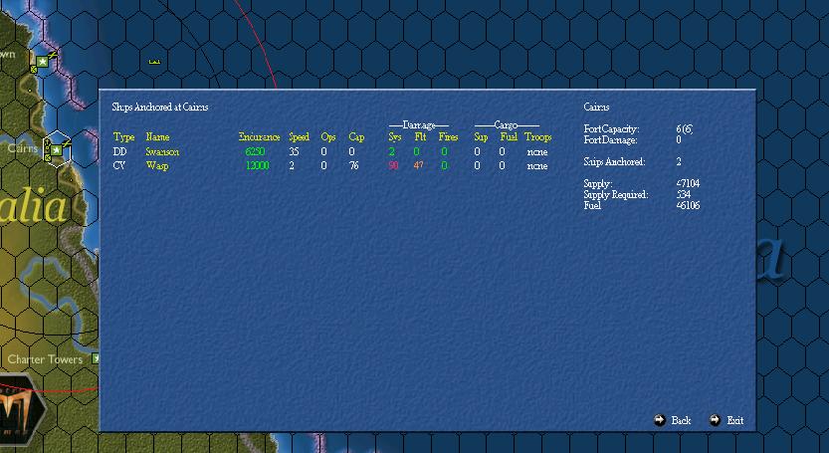Select the Cairns base star icon on map
The height and width of the screenshot is (453, 829).
pyautogui.click(x=56, y=150)
